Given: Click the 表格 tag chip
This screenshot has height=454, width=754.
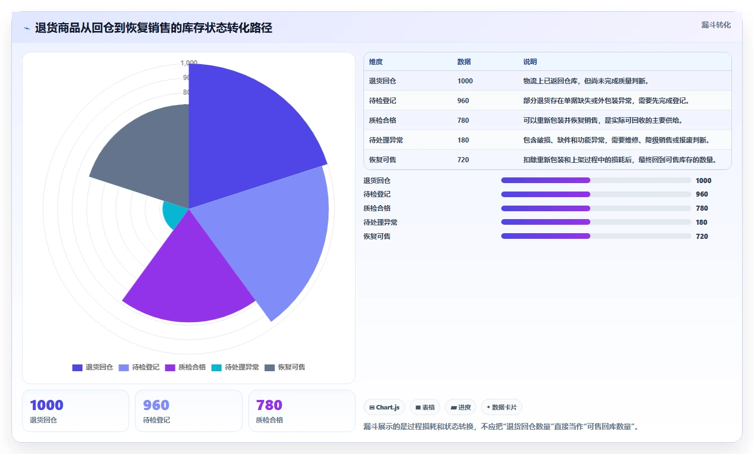Looking at the screenshot, I should 425,407.
